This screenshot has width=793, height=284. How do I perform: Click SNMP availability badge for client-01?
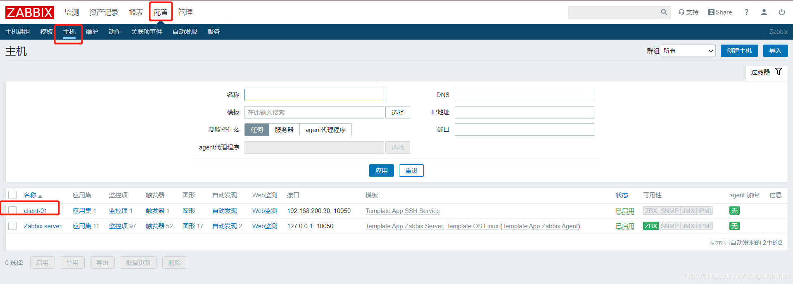point(670,211)
